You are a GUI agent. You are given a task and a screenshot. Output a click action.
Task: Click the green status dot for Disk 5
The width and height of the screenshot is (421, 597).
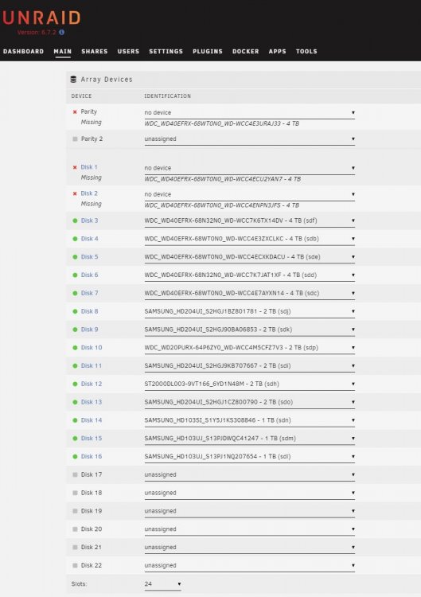click(75, 257)
